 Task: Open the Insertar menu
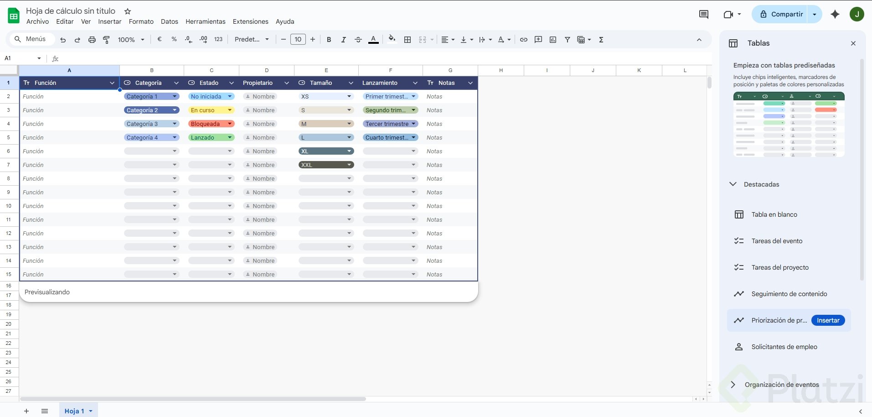pos(110,21)
